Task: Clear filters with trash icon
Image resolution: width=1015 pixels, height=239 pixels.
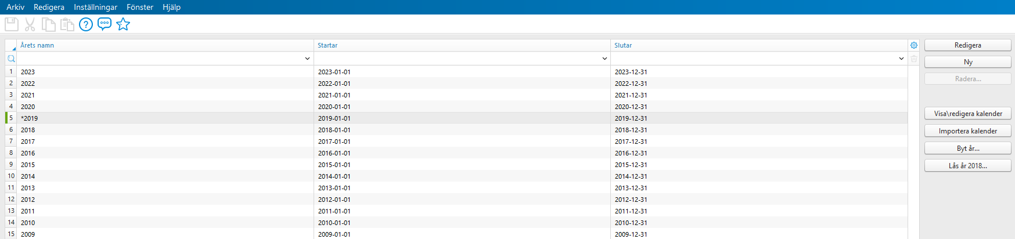Action: [914, 59]
